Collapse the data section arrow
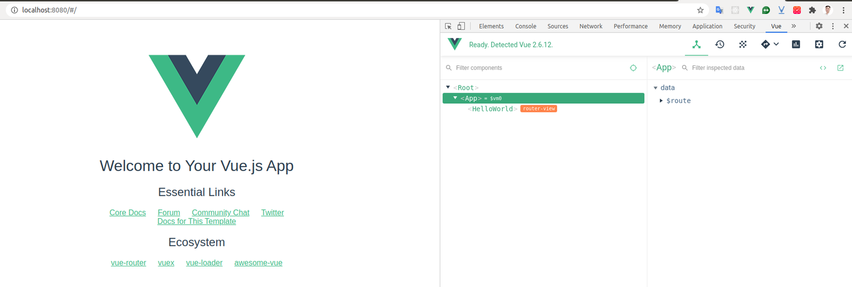This screenshot has width=852, height=287. [656, 88]
